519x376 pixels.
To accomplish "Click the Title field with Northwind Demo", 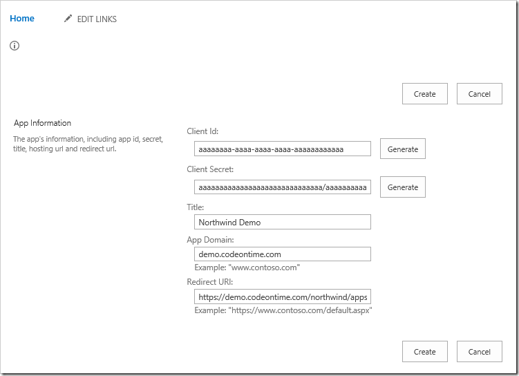I will [283, 222].
